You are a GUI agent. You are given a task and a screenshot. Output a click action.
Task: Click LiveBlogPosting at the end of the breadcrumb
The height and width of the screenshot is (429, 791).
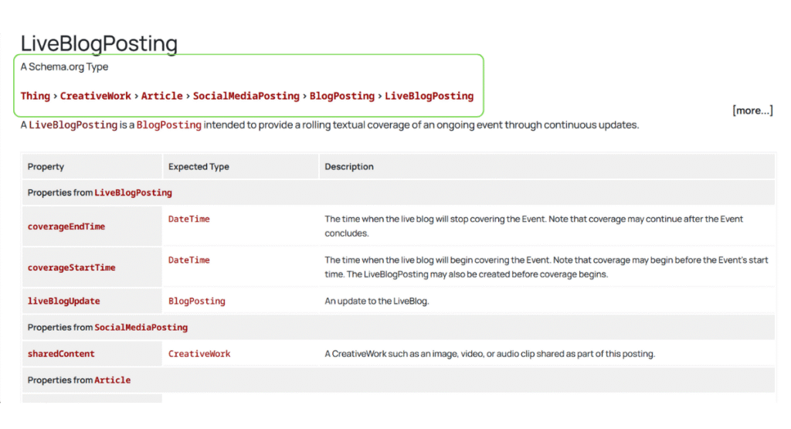(x=429, y=96)
